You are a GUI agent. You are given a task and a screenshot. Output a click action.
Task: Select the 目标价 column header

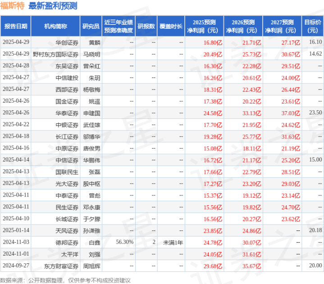(313, 26)
